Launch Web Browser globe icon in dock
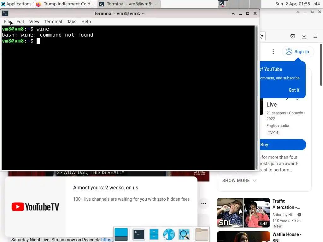 [169, 234]
